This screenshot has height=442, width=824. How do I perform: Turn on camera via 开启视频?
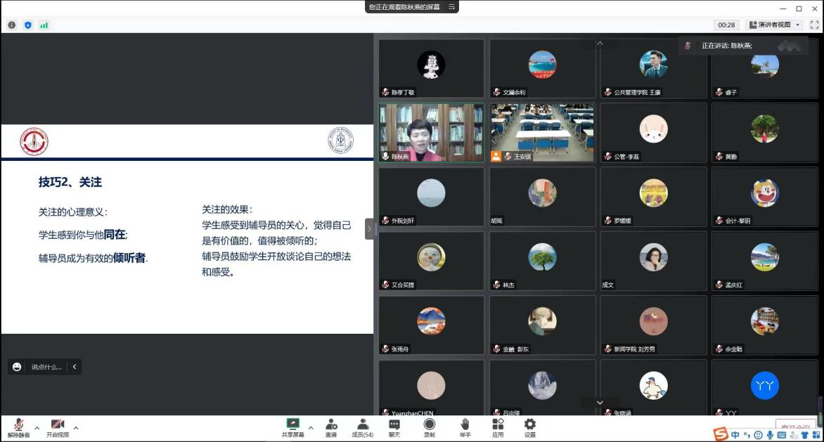[x=58, y=425]
